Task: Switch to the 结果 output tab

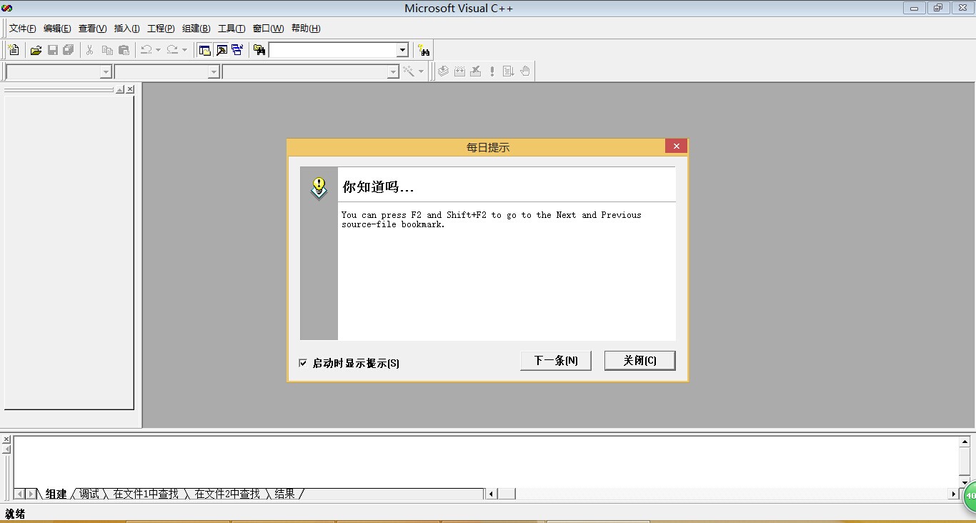Action: coord(284,494)
